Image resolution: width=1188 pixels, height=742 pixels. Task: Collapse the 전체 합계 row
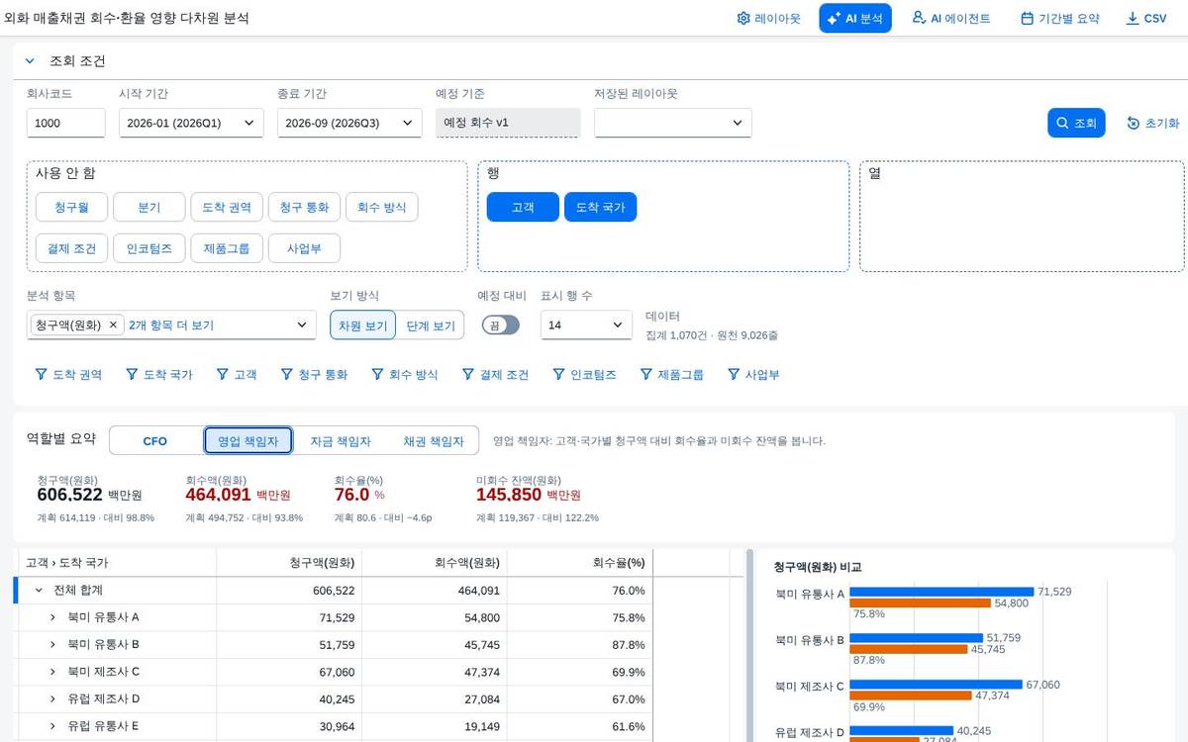39,591
